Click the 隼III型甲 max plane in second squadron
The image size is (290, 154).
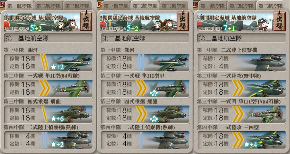(x=168, y=89)
